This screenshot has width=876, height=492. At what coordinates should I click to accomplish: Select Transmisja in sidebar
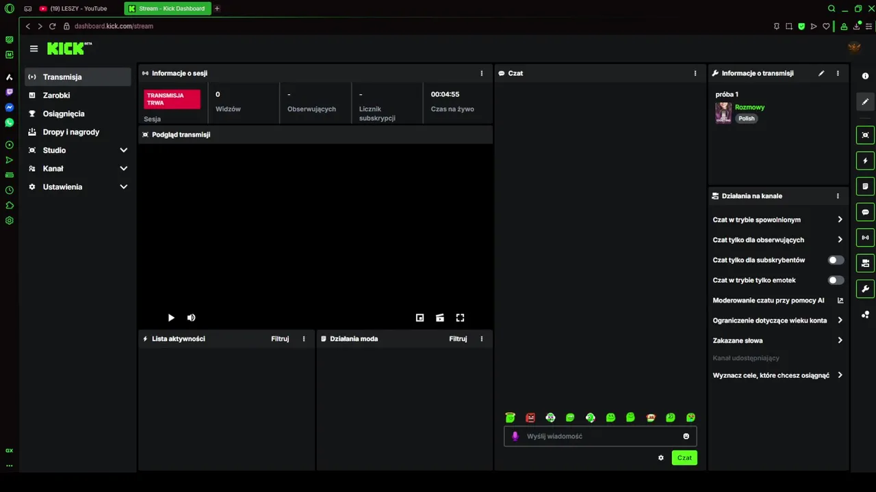78,77
